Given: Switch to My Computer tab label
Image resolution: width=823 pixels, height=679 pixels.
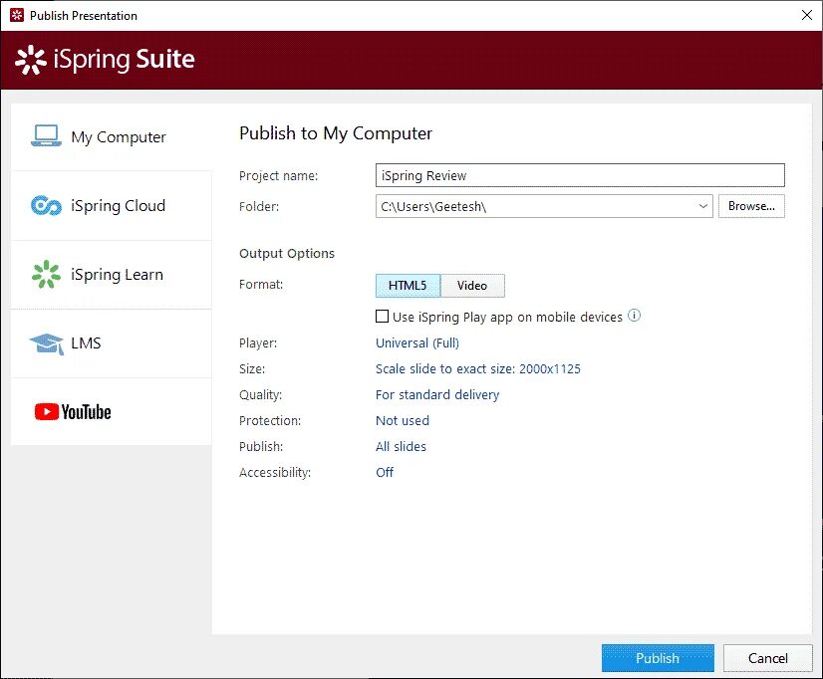Looking at the screenshot, I should 119,136.
